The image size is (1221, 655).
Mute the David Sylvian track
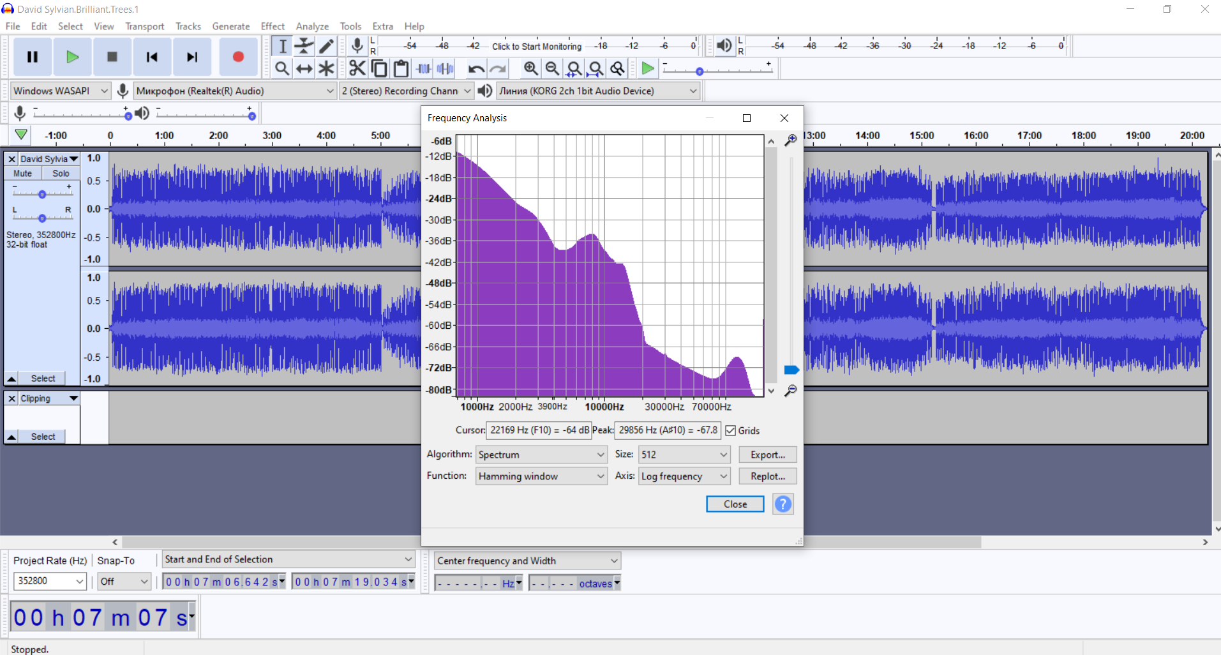point(23,174)
